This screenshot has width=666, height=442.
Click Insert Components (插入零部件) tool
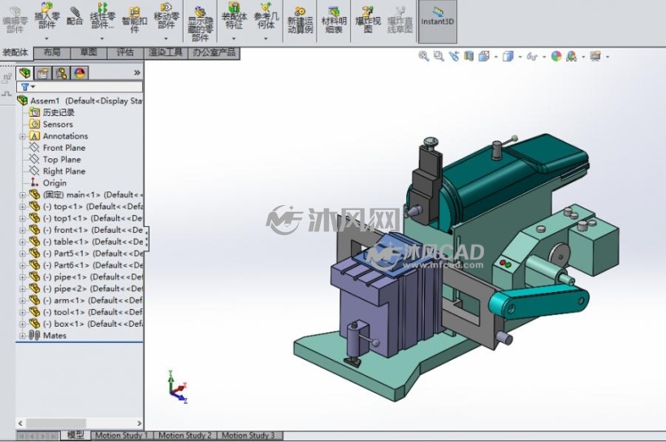pyautogui.click(x=47, y=16)
